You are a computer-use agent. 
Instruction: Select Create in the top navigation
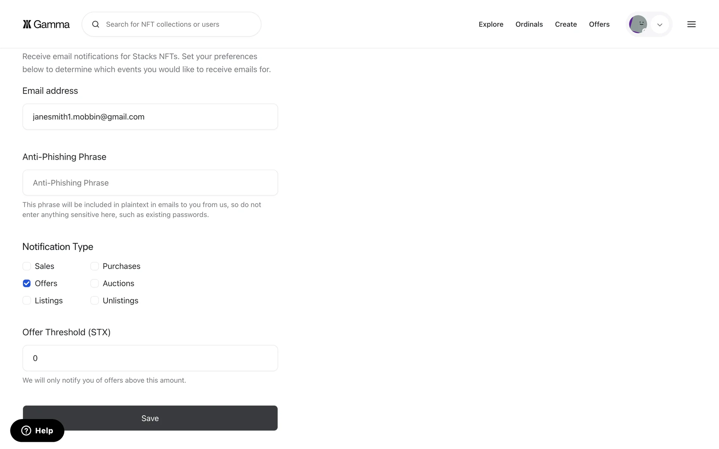point(565,24)
